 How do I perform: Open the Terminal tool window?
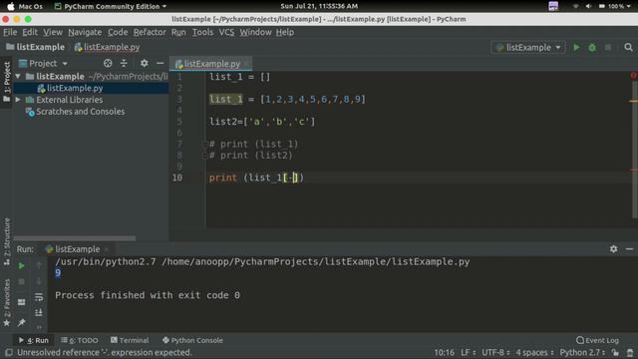coord(130,340)
